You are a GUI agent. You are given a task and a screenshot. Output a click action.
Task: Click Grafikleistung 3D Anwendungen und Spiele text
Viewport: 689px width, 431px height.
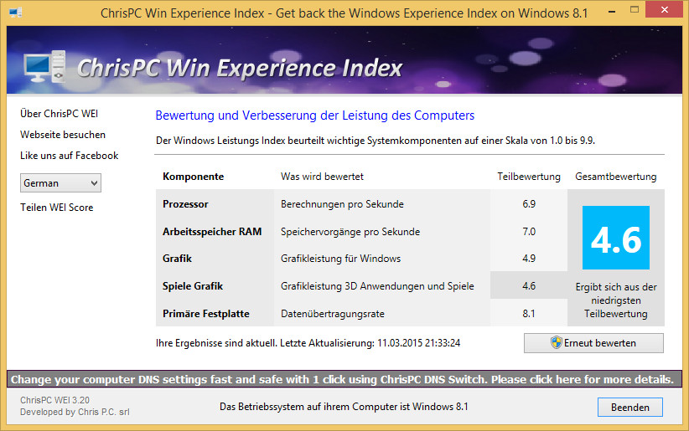(377, 286)
